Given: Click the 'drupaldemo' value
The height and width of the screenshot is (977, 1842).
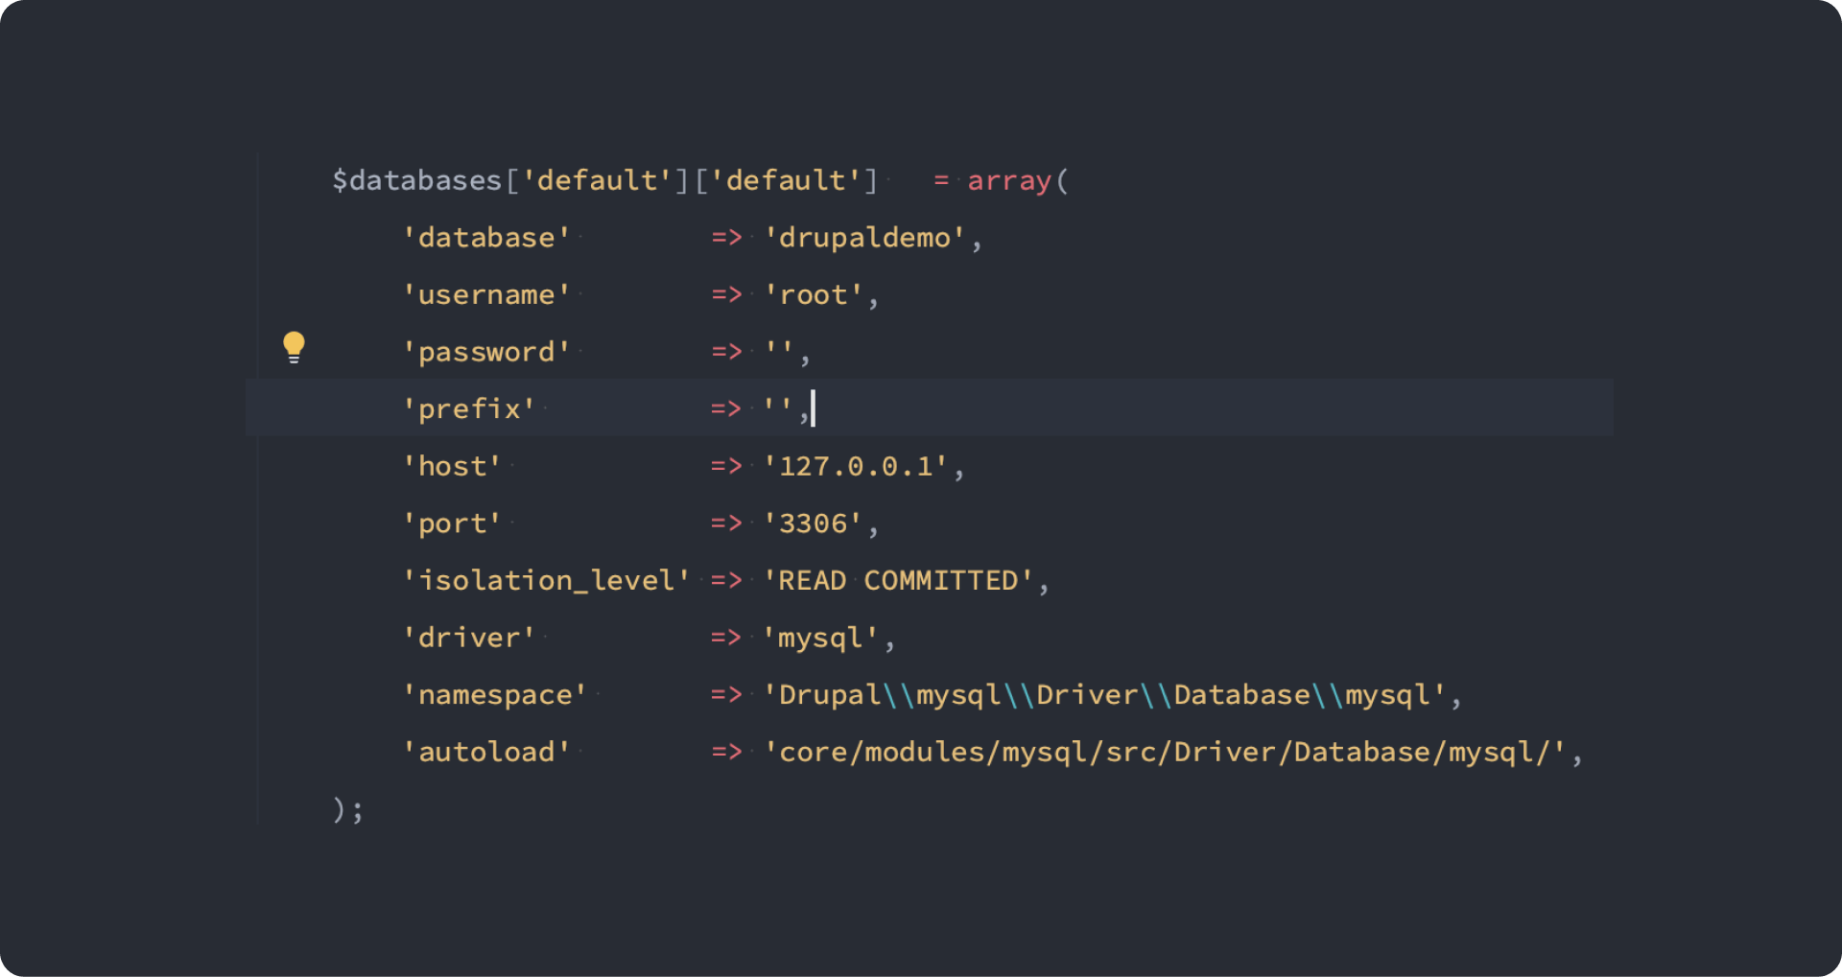Looking at the screenshot, I should coord(864,237).
